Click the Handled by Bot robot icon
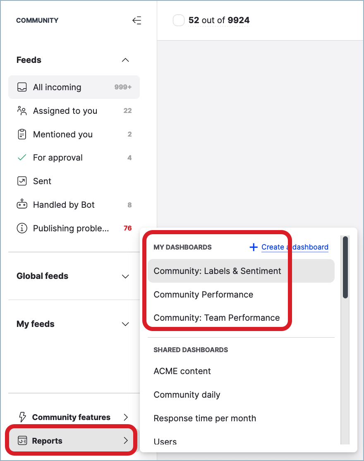The height and width of the screenshot is (461, 364). tap(22, 205)
